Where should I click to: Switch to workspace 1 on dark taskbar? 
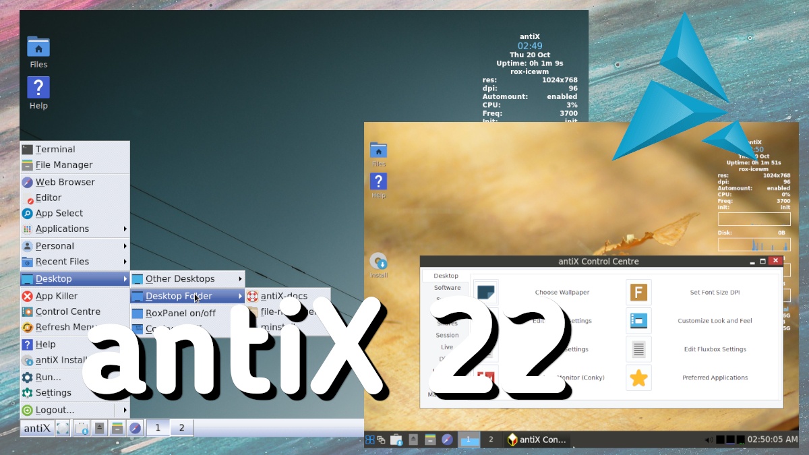click(x=469, y=439)
